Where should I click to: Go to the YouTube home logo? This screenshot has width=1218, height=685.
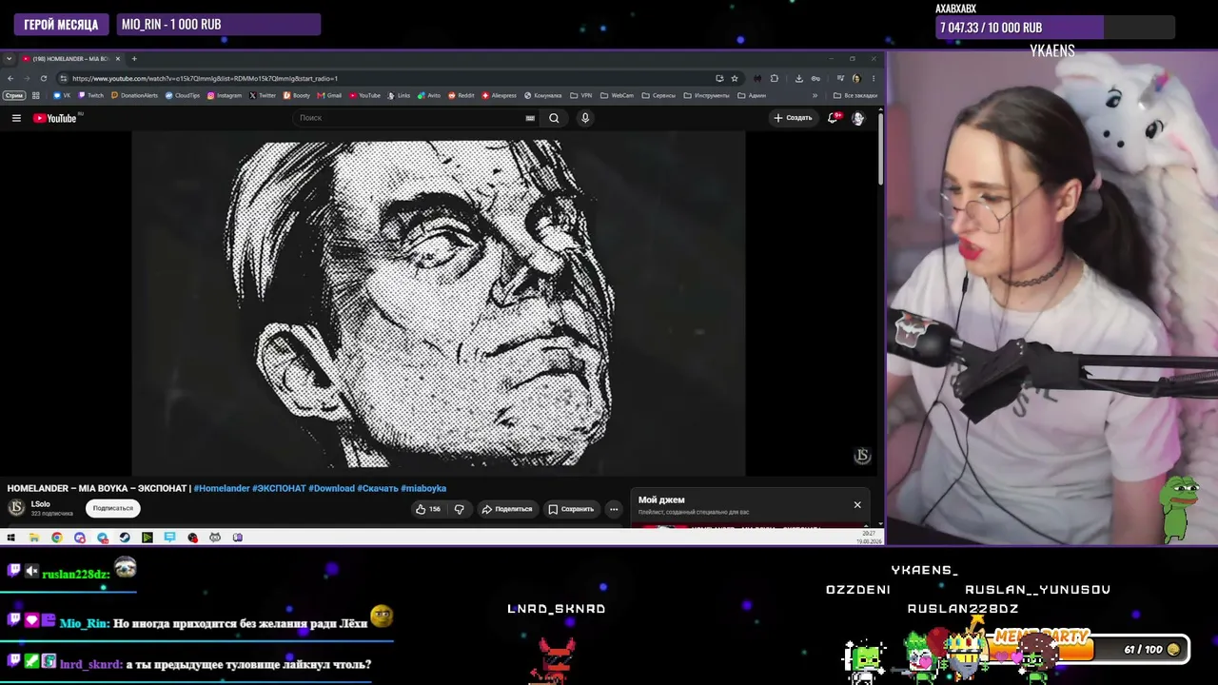[55, 118]
